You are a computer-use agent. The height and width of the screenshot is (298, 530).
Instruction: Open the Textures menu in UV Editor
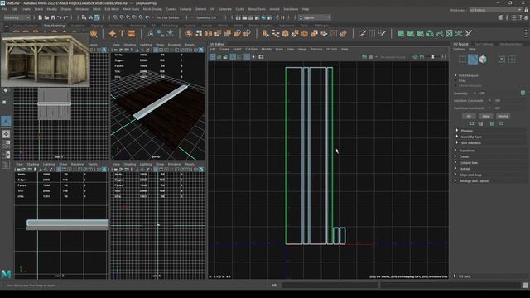[x=316, y=50]
